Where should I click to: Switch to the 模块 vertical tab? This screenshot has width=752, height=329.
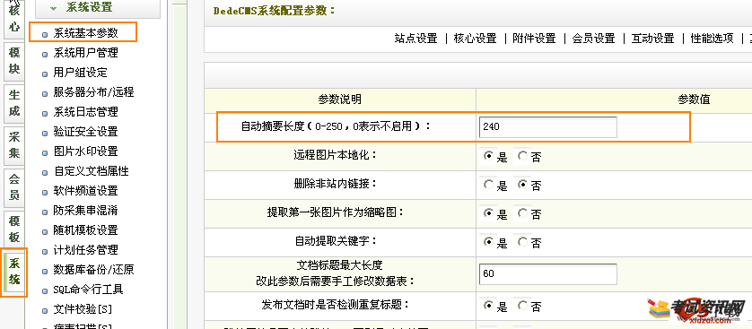(14, 61)
